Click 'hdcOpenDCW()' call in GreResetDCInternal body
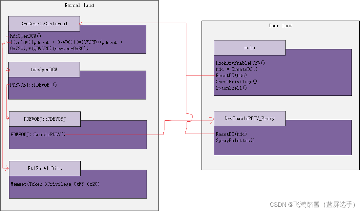The image size is (360, 211). click(x=26, y=36)
